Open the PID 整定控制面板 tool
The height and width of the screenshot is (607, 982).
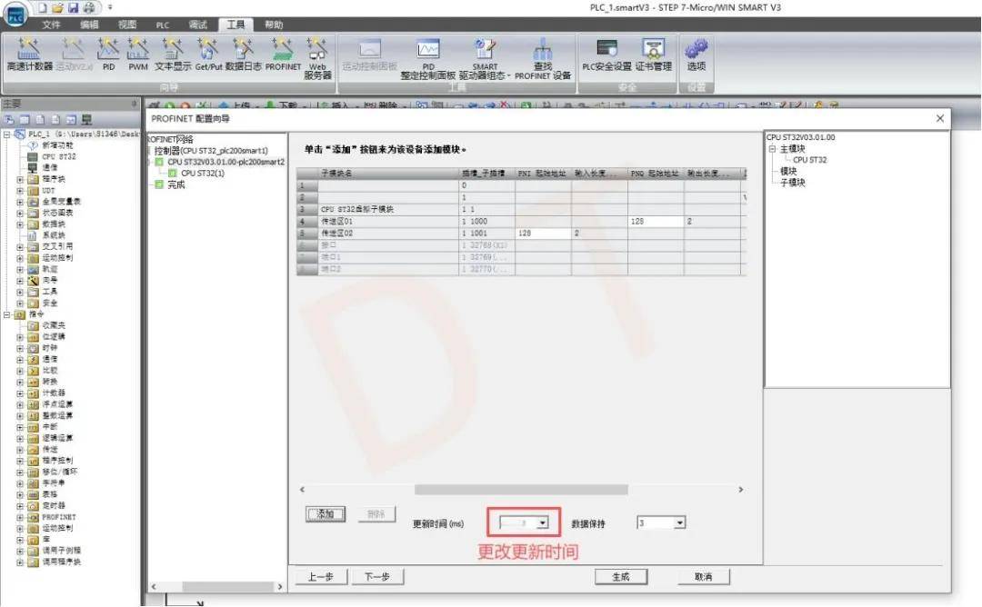(x=428, y=58)
